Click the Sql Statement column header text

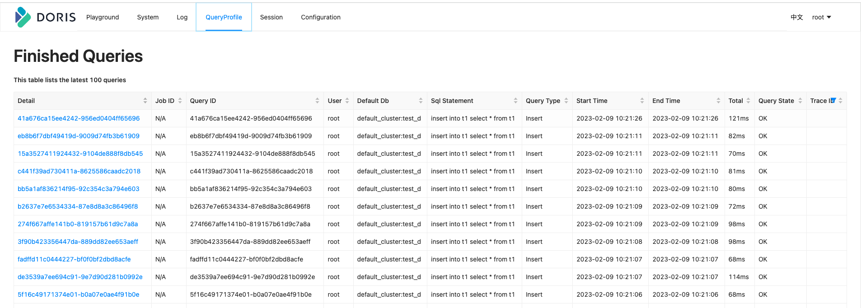tap(452, 101)
